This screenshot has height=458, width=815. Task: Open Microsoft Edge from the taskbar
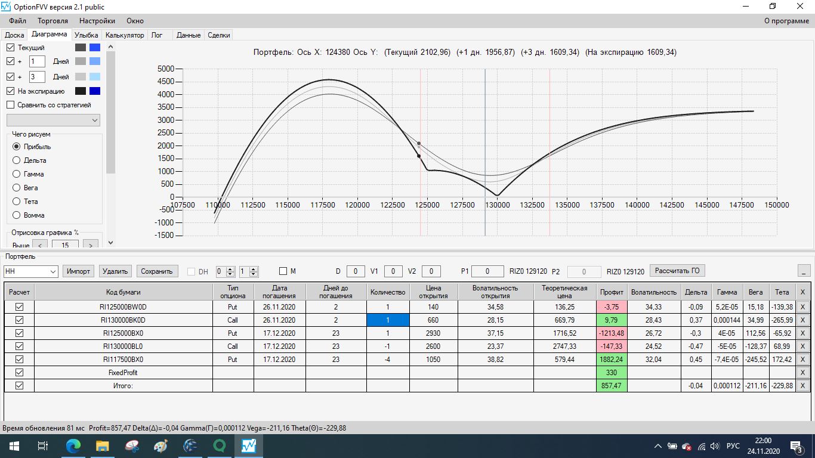73,445
